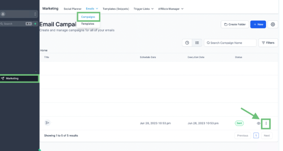Expand the Affiliate Manager dropdown
Screen dimensions: 283x151
(x=171, y=9)
